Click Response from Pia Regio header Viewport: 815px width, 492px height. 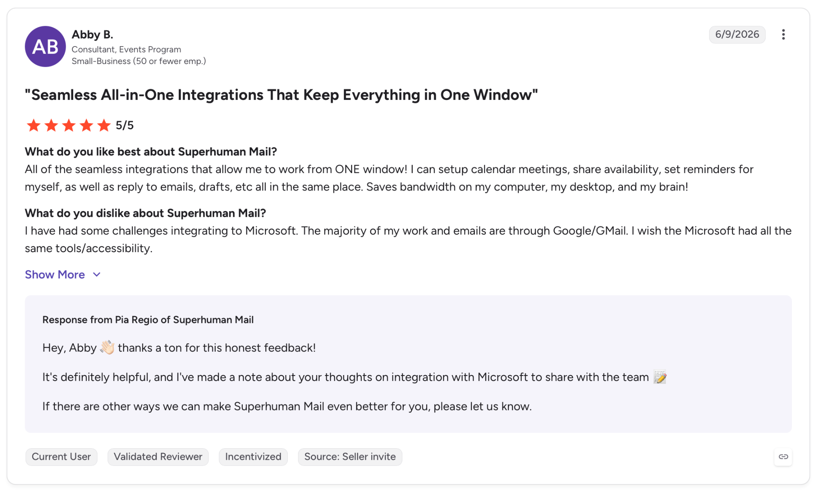point(148,320)
